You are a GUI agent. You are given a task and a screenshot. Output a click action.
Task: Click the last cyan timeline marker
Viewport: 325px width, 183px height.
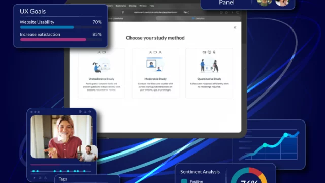pyautogui.click(x=84, y=171)
